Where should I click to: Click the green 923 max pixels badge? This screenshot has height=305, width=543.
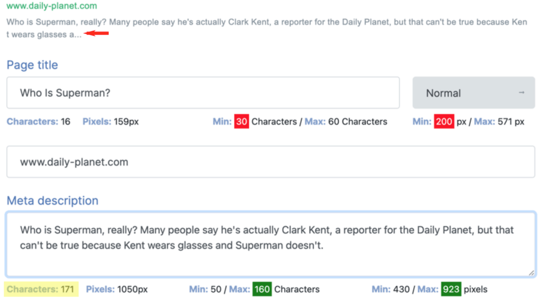coord(451,289)
